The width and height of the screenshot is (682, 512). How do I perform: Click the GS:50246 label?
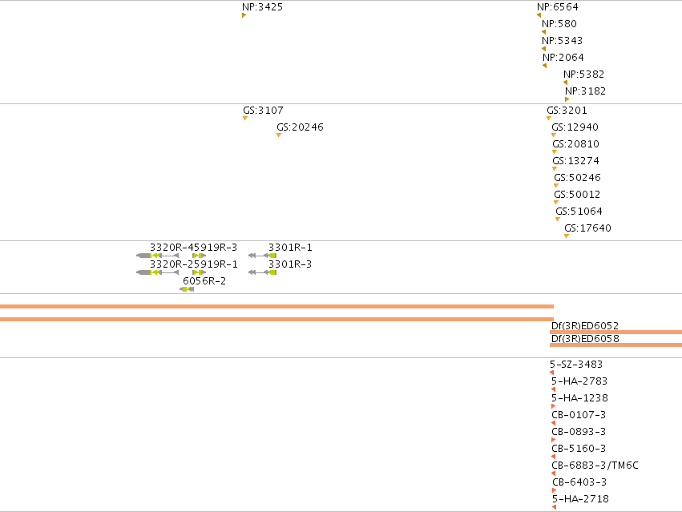tap(577, 178)
